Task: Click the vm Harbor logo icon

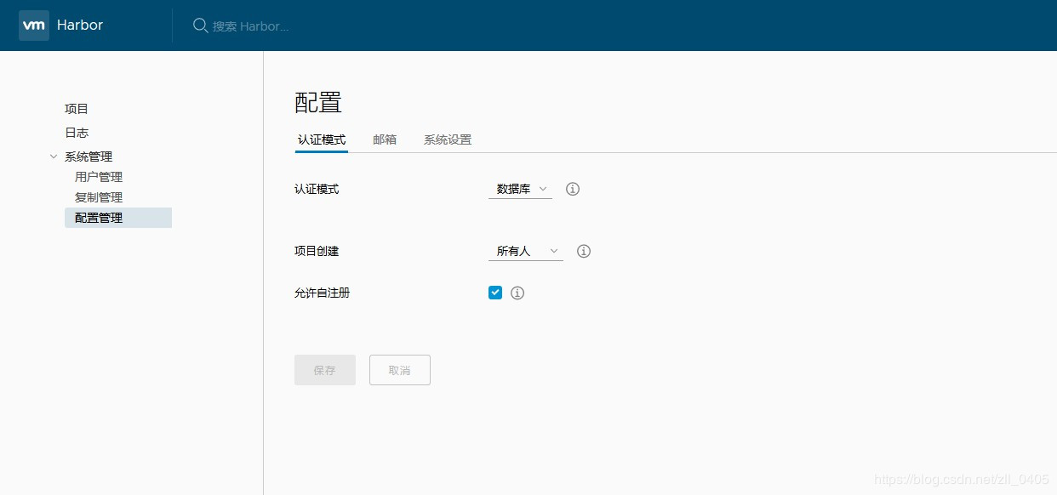Action: 34,25
